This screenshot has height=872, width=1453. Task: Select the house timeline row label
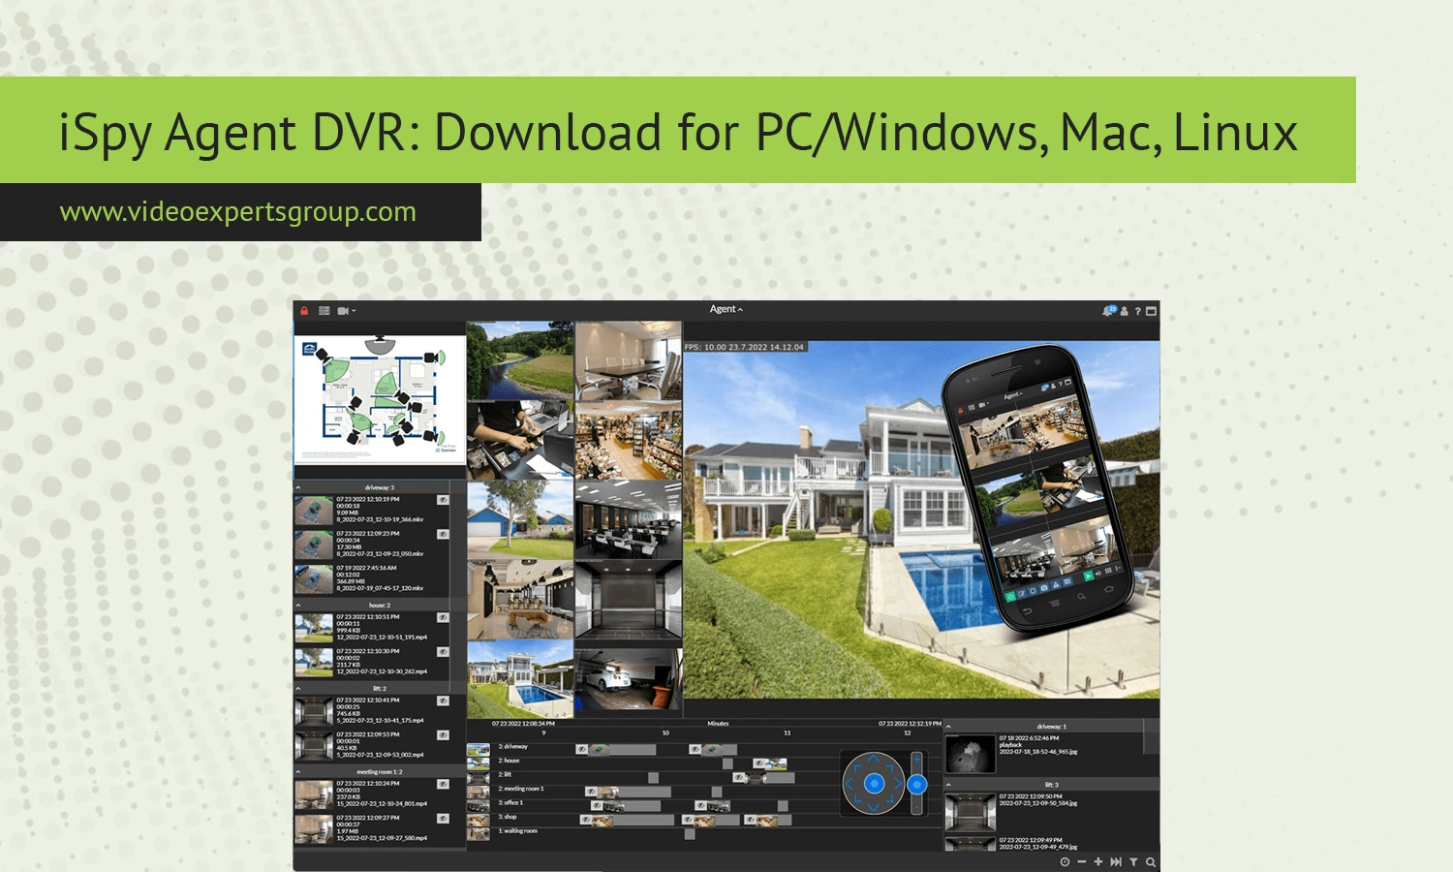pos(509,761)
